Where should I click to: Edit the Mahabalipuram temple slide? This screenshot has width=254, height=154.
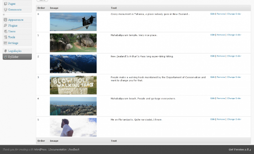[x=213, y=35]
